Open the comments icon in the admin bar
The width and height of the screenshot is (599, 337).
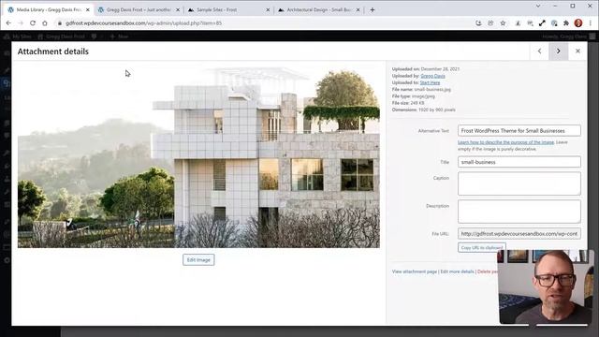[x=94, y=37]
